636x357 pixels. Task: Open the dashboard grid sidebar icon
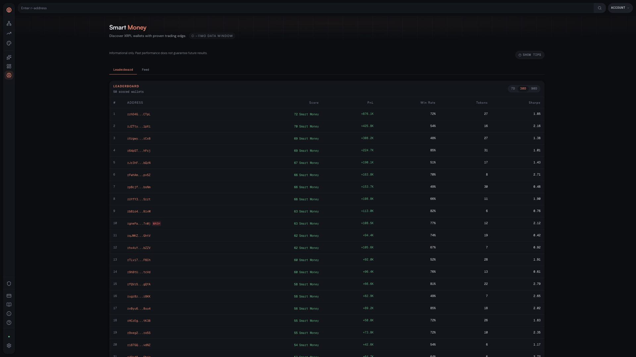pos(9,66)
